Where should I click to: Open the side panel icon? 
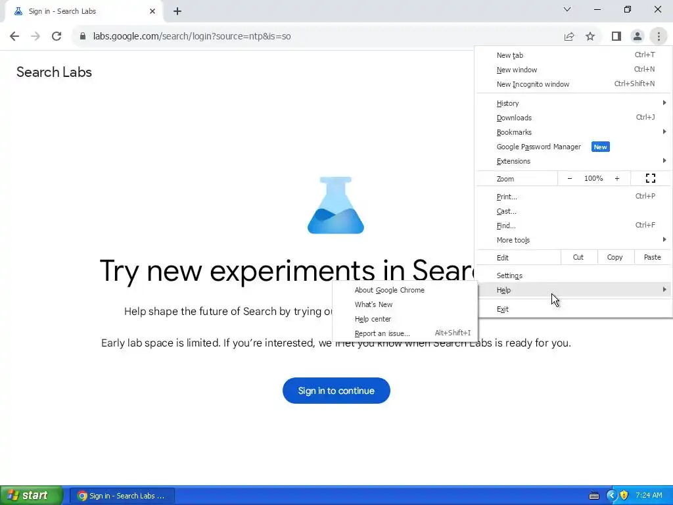coord(616,36)
